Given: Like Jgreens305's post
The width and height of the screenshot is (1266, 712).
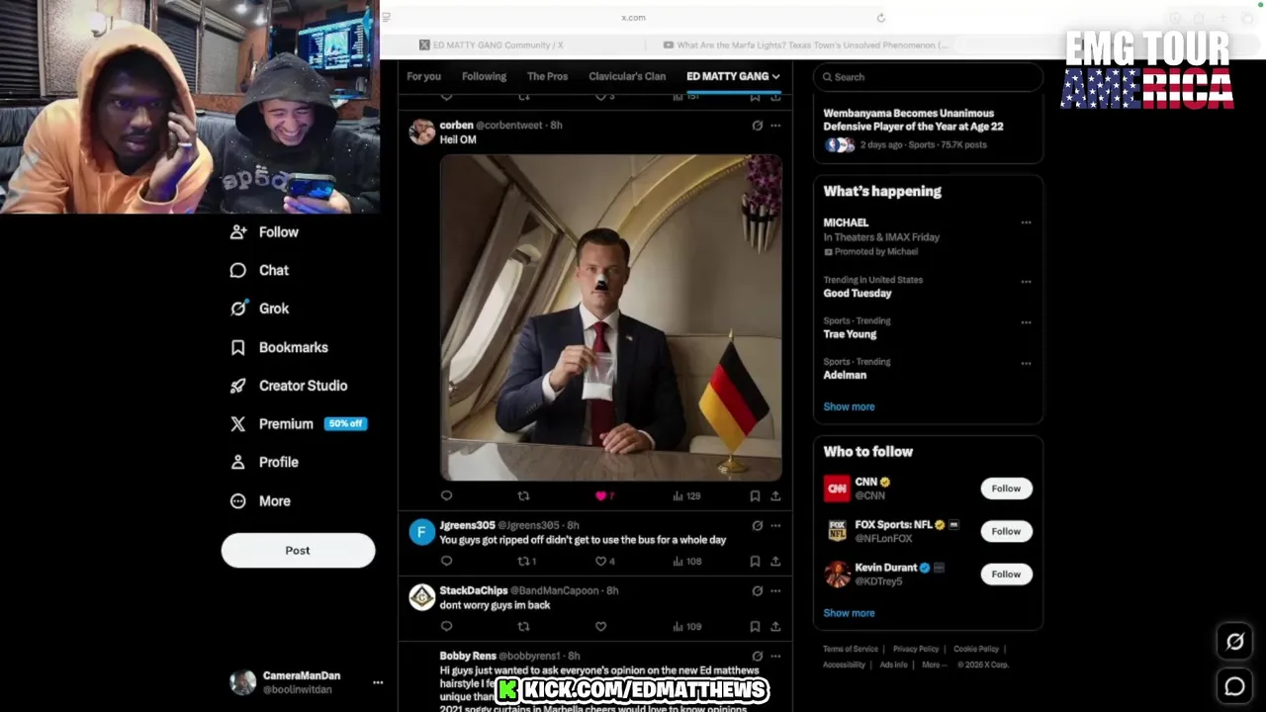Looking at the screenshot, I should (x=600, y=561).
